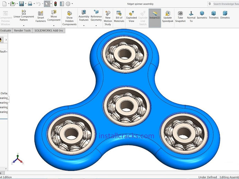Insert a Bill of Materials
This screenshot has width=239, height=179.
(119, 17)
